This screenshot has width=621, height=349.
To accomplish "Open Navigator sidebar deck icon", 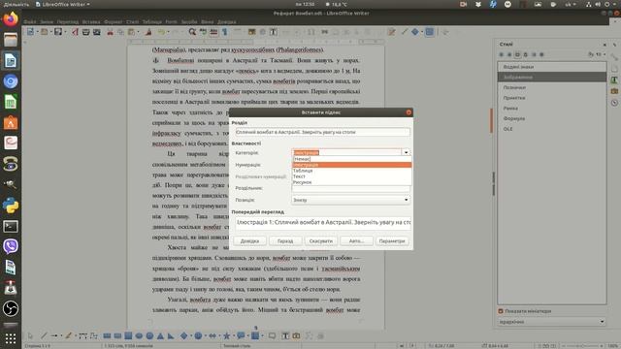I will coord(614,103).
